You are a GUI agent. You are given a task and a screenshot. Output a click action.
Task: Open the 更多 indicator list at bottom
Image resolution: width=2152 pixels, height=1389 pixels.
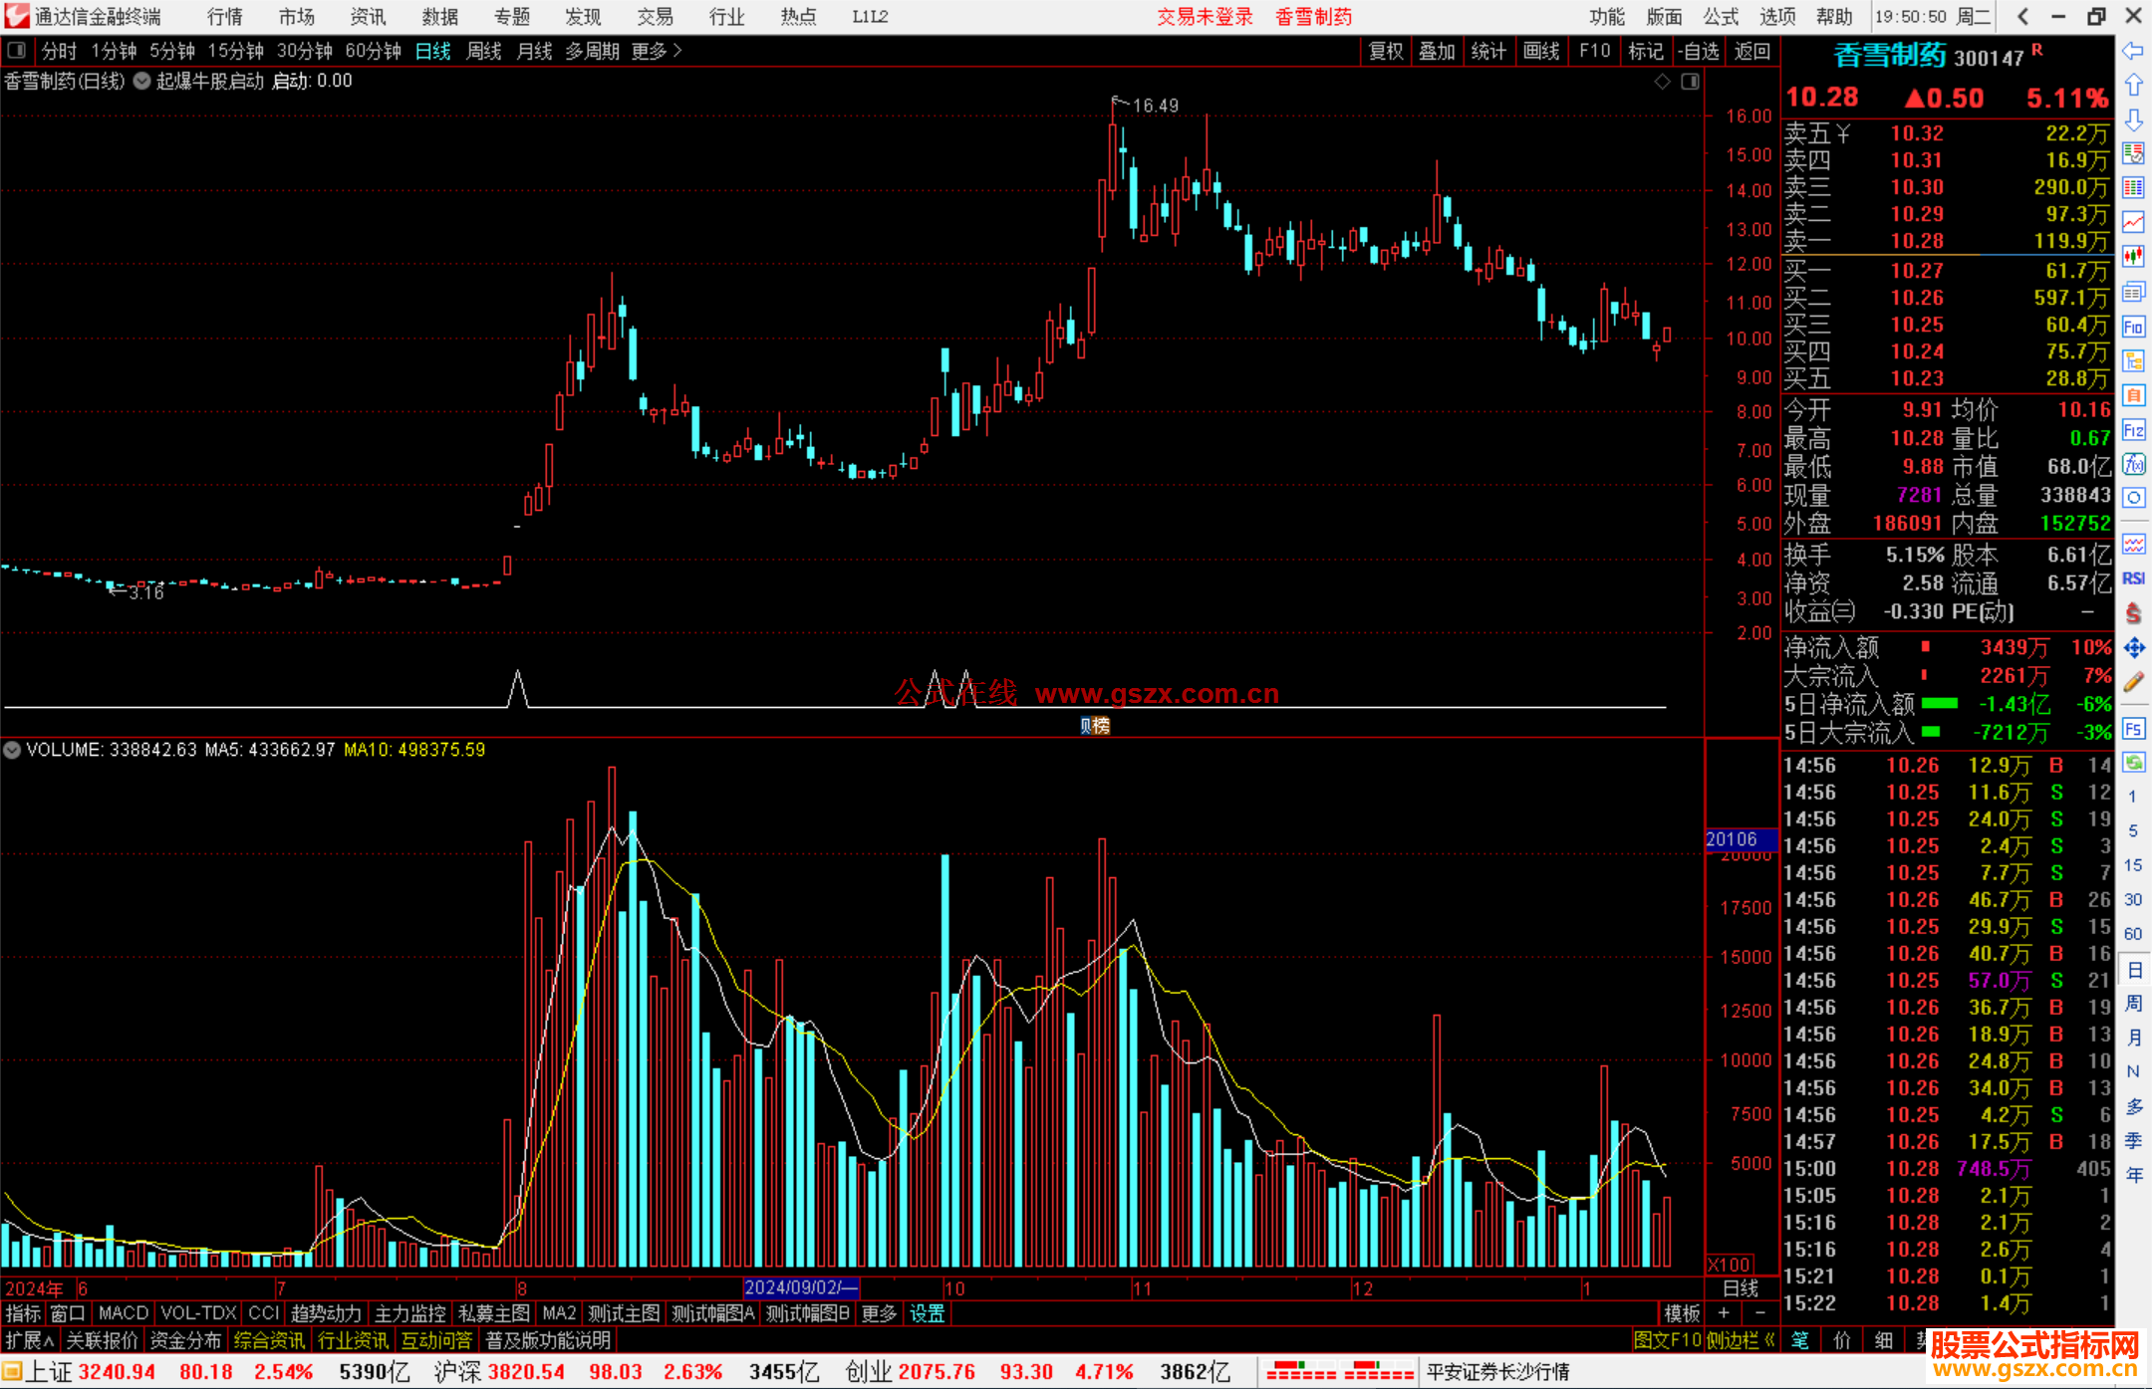pyautogui.click(x=879, y=1313)
